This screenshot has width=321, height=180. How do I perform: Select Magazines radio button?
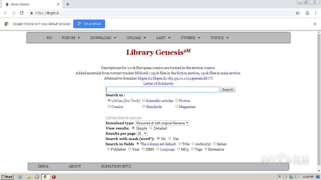pos(177,106)
